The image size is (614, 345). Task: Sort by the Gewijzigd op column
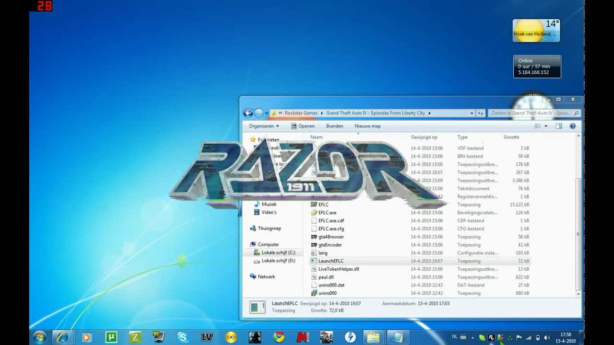pyautogui.click(x=424, y=137)
